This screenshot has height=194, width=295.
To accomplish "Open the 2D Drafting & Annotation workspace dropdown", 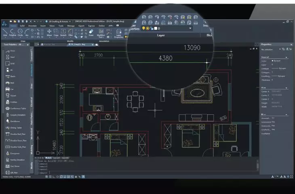I will (x=70, y=21).
